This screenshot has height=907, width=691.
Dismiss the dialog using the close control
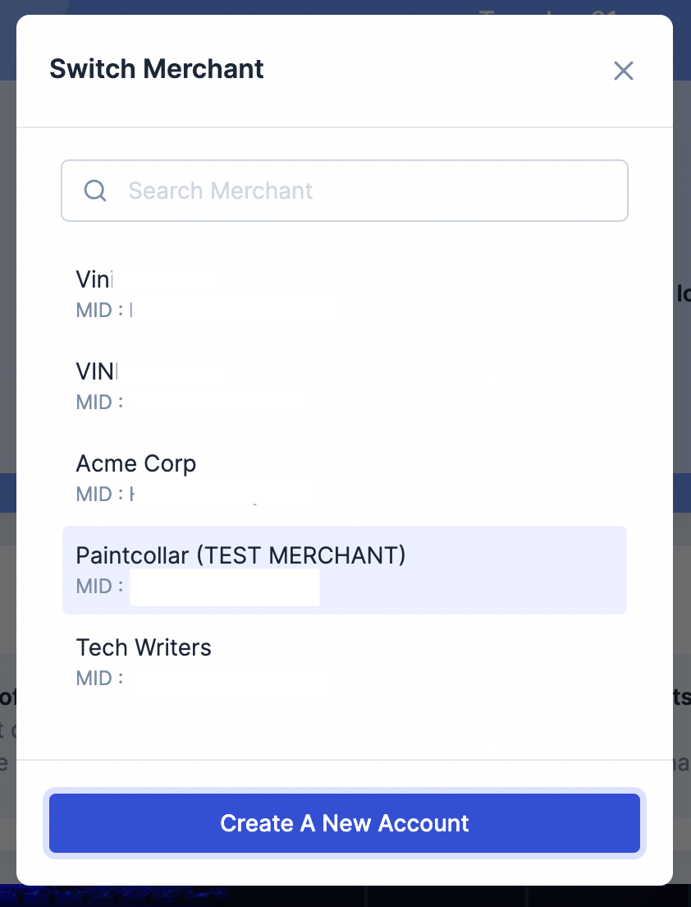[623, 71]
